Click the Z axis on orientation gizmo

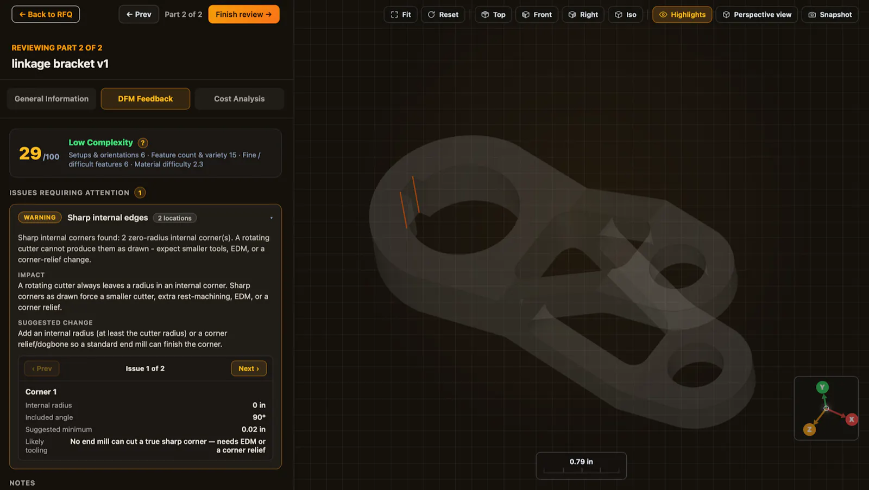809,430
